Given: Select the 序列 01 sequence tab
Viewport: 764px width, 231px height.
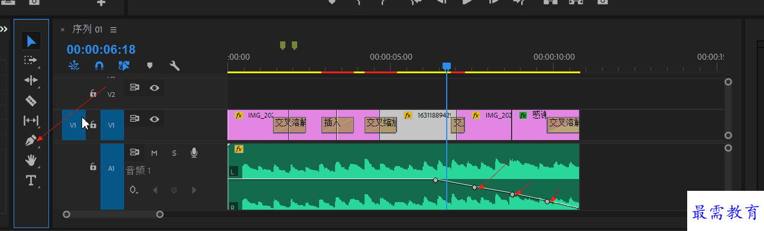Looking at the screenshot, I should 87,30.
